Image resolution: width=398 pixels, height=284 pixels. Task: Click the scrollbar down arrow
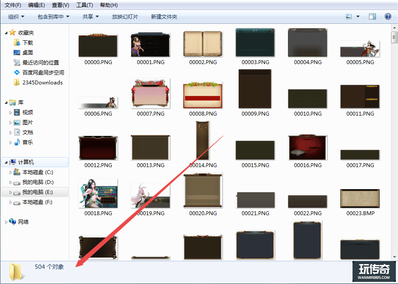click(394, 257)
